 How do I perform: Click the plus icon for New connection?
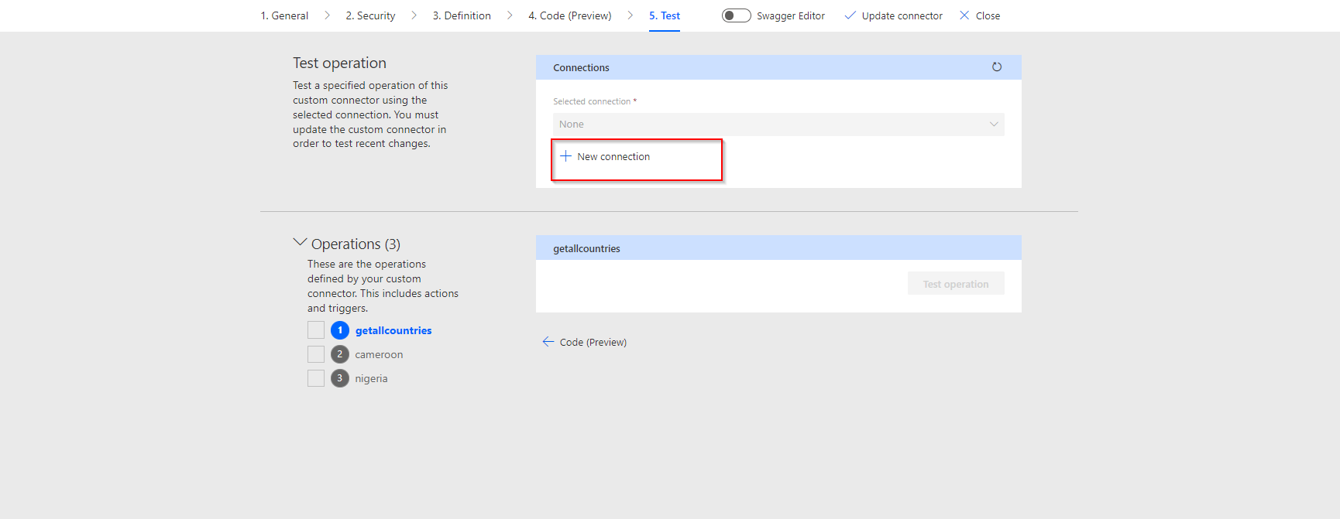click(x=565, y=156)
